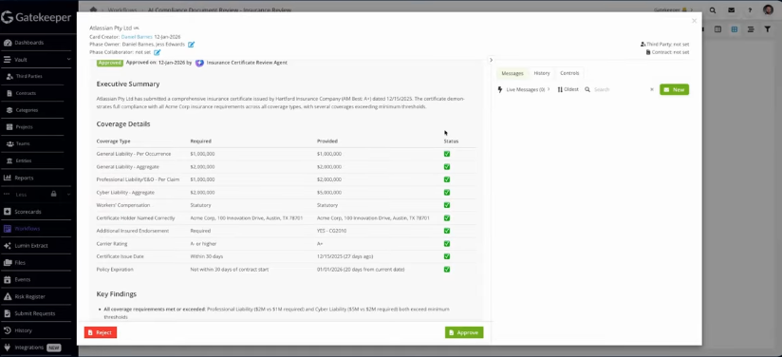Click status check for Carrier Rating

point(447,244)
